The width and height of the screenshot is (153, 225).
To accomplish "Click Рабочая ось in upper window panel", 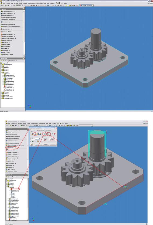I will [5, 42].
